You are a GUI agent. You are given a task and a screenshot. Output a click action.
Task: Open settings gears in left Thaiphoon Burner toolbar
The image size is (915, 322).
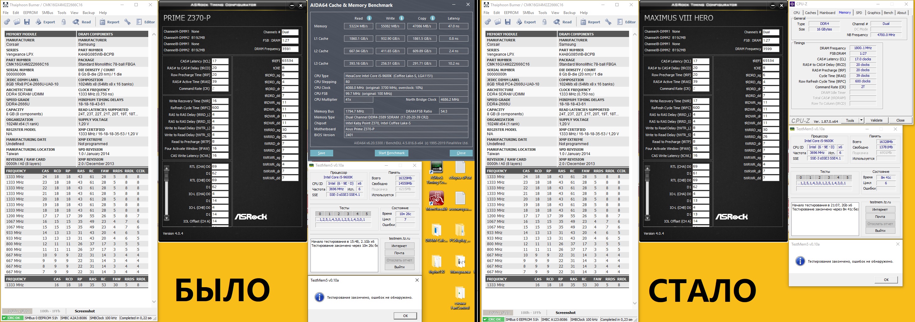click(x=7, y=22)
